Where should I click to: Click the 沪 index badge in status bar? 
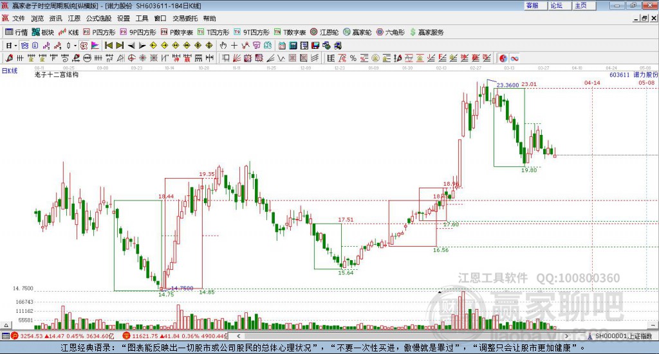14,336
